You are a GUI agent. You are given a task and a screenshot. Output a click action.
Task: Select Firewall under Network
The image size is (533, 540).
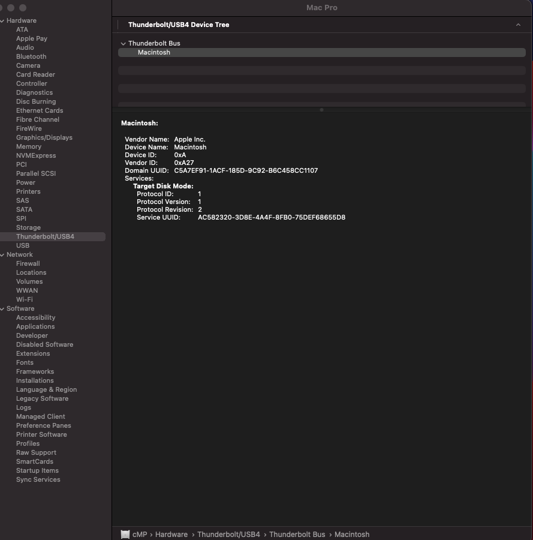point(28,263)
